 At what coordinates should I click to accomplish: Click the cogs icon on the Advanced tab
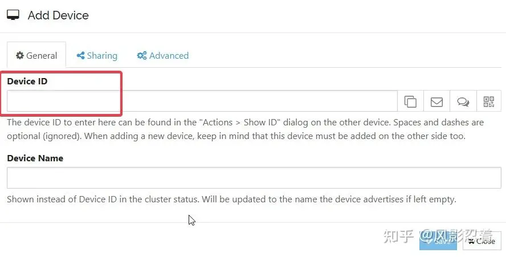(x=142, y=55)
